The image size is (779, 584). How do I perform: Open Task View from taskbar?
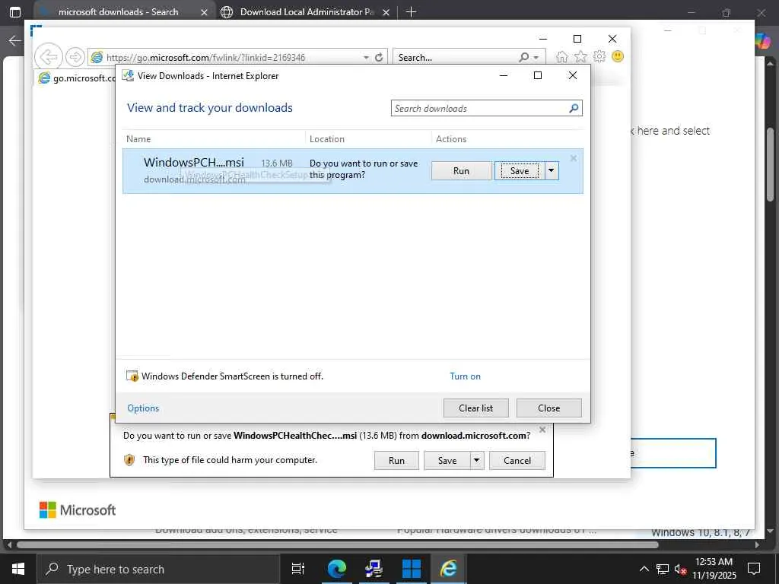pos(298,569)
